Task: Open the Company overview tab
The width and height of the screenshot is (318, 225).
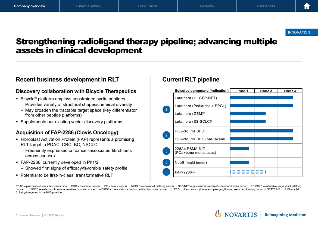Action: pyautogui.click(x=29, y=6)
